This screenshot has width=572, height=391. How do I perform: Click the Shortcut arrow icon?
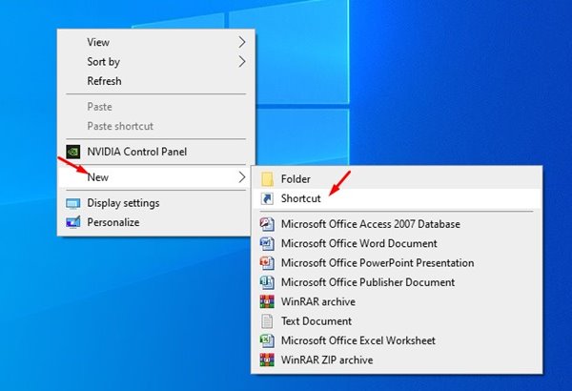coord(266,198)
